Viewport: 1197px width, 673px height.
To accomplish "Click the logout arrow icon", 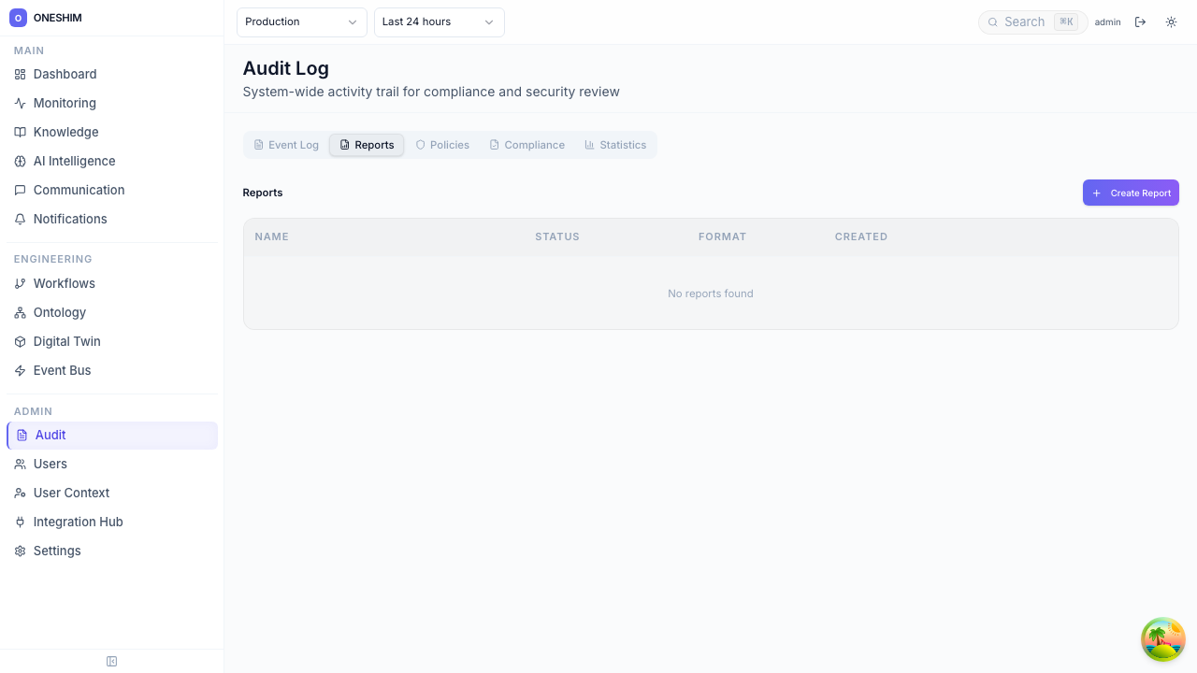I will [x=1140, y=22].
